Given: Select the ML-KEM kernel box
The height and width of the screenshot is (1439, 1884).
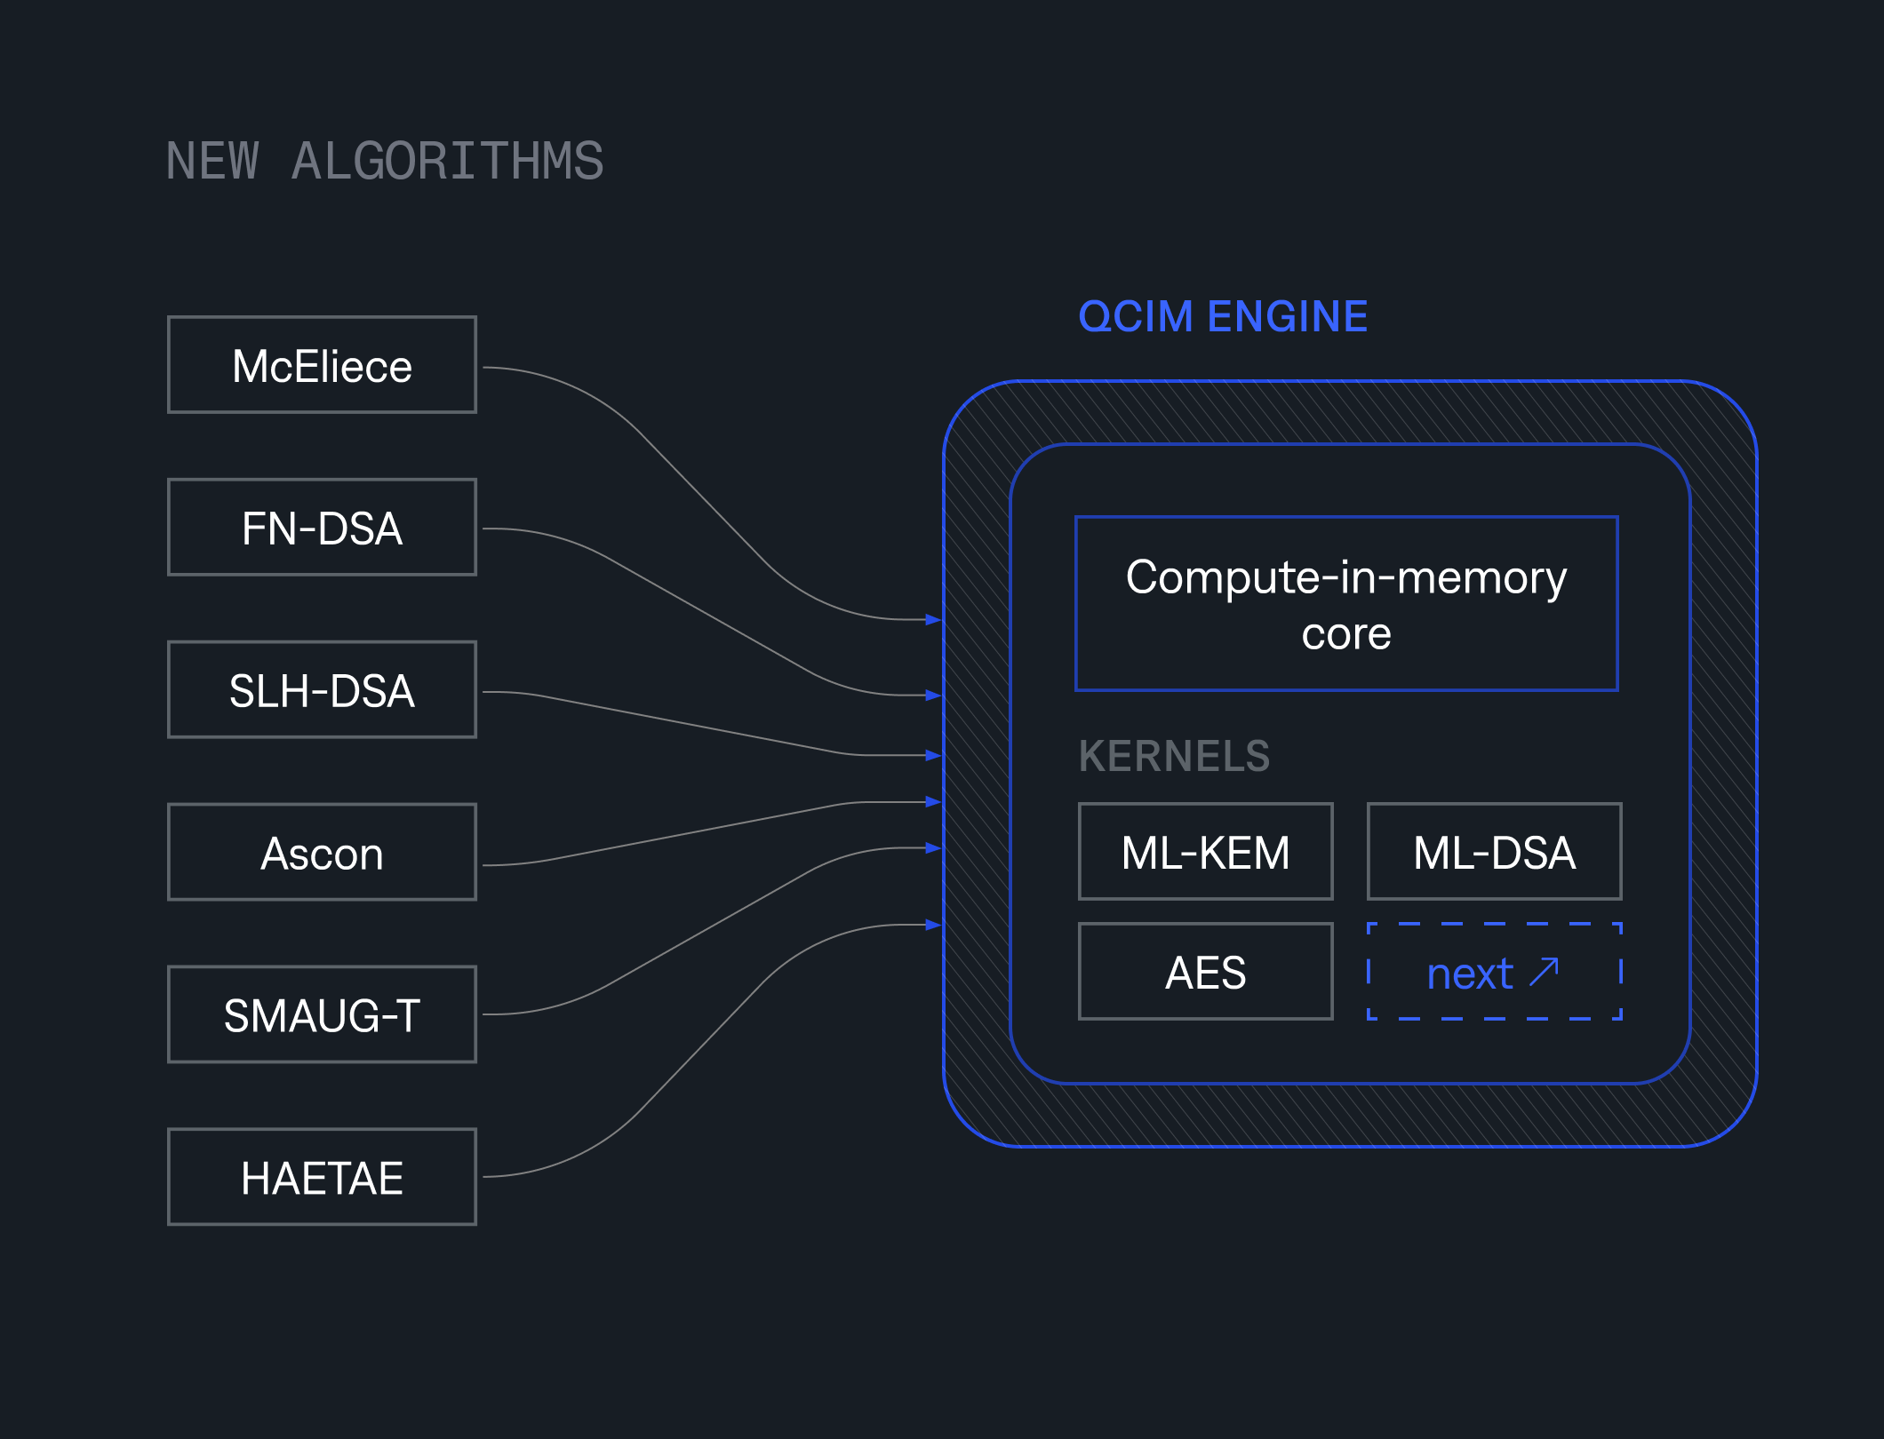Looking at the screenshot, I should click(1206, 852).
